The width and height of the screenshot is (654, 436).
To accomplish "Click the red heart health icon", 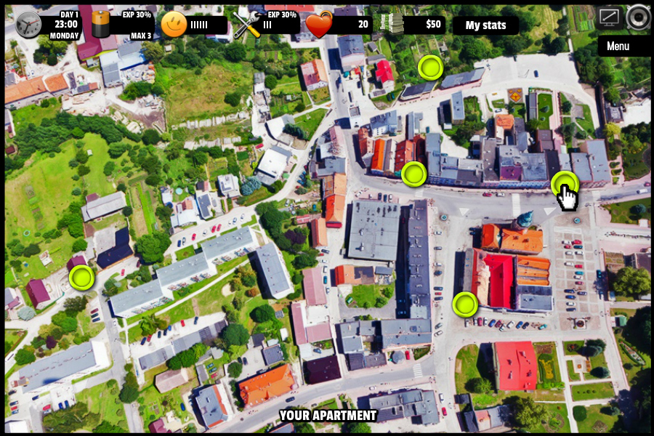I will tap(318, 25).
